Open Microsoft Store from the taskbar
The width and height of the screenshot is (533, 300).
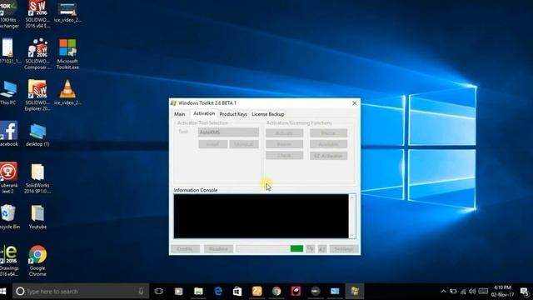237,291
